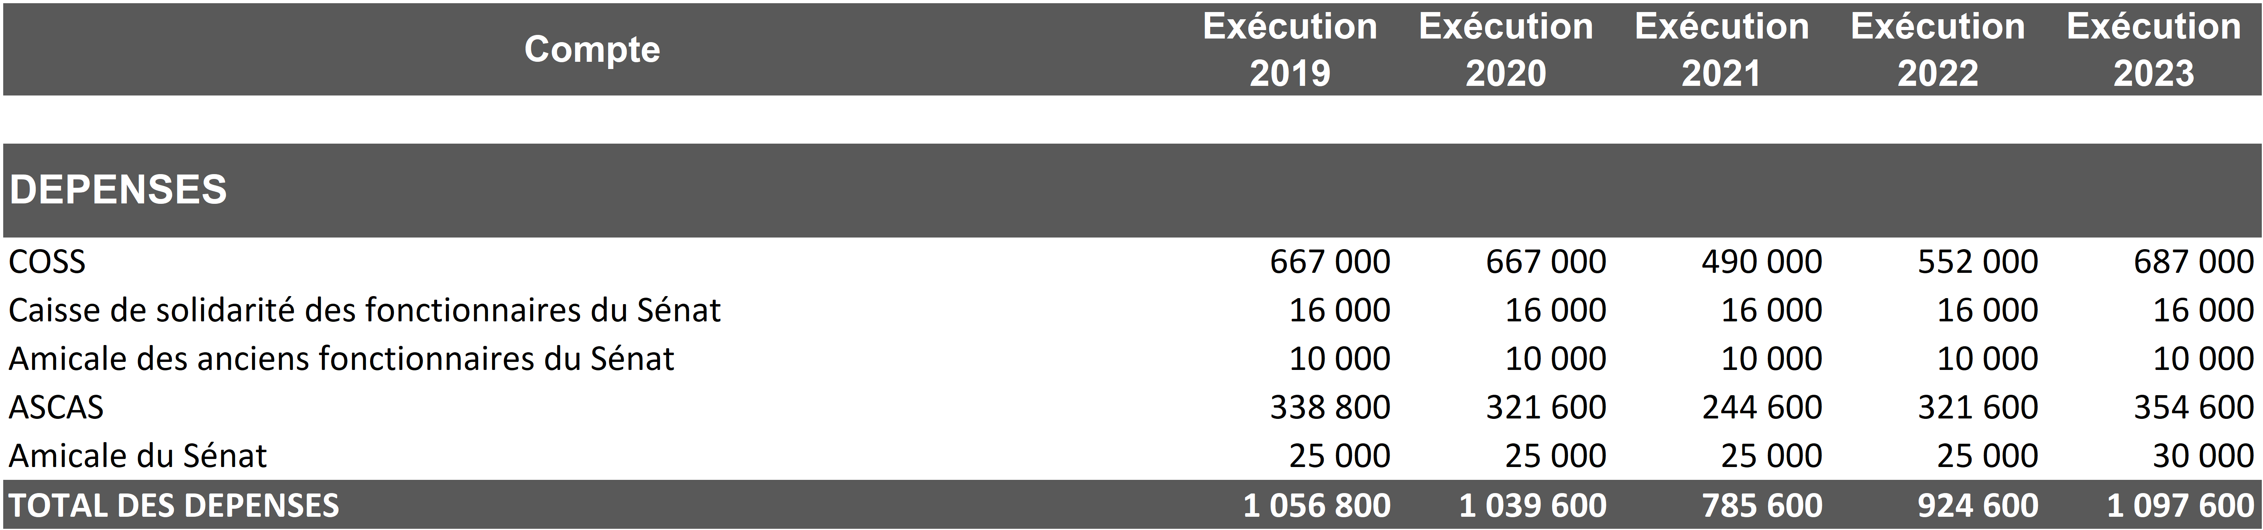Image resolution: width=2263 pixels, height=530 pixels.
Task: Click the 2021 total value 785 600
Action: click(1761, 506)
